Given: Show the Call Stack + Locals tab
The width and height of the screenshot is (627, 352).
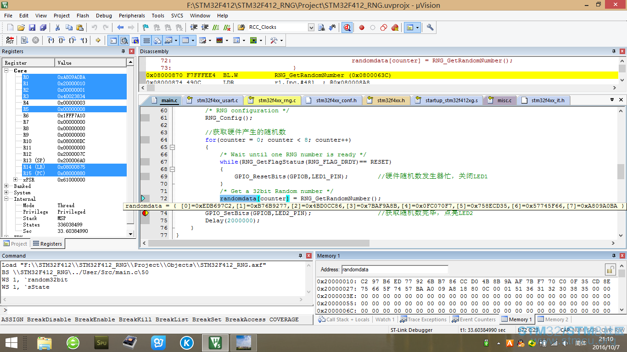Looking at the screenshot, I should 344,319.
